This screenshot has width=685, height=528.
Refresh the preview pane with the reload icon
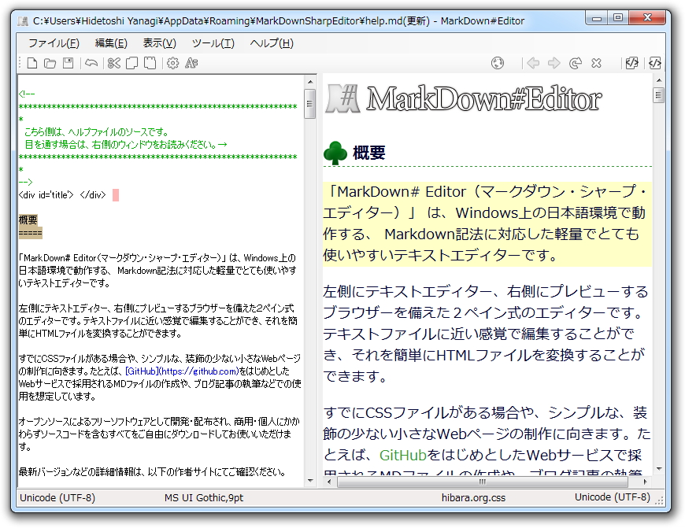coord(575,63)
